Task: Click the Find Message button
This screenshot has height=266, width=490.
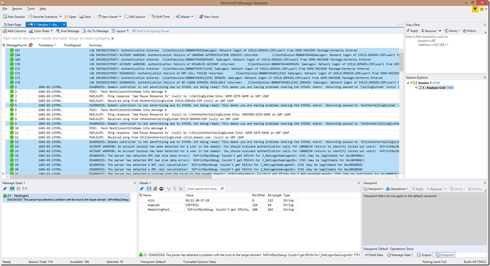Action: 68,31
